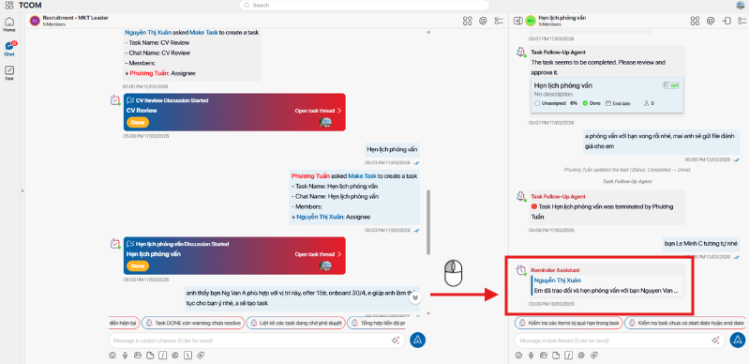Click AI sparkle icon in task thread input
The width and height of the screenshot is (749, 364).
tap(715, 341)
